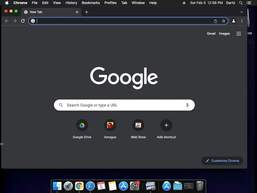Image resolution: width=257 pixels, height=193 pixels.
Task: Open the Bookmarks menu
Action: (x=91, y=3)
